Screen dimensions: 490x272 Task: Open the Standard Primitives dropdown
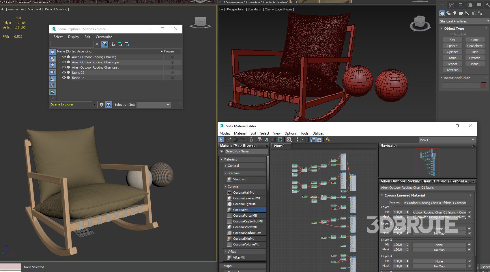click(x=464, y=21)
